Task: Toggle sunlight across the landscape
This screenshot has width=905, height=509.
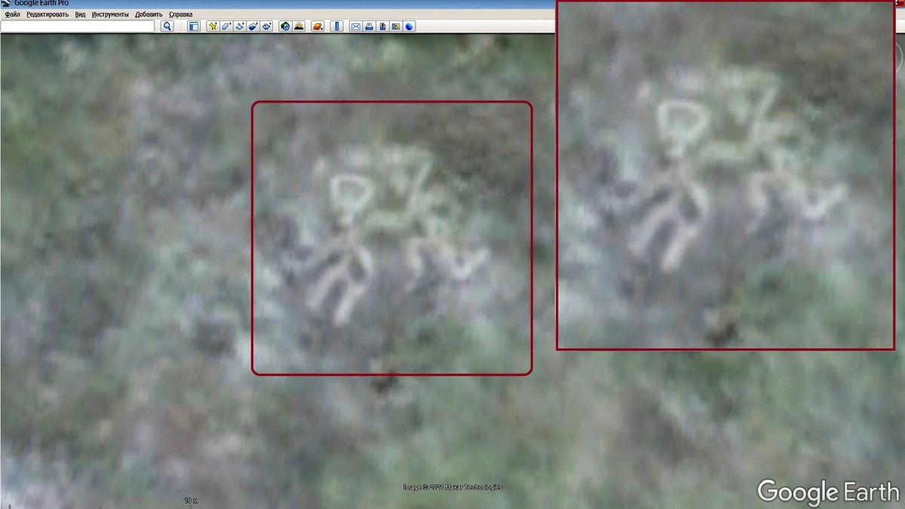Action: point(299,26)
